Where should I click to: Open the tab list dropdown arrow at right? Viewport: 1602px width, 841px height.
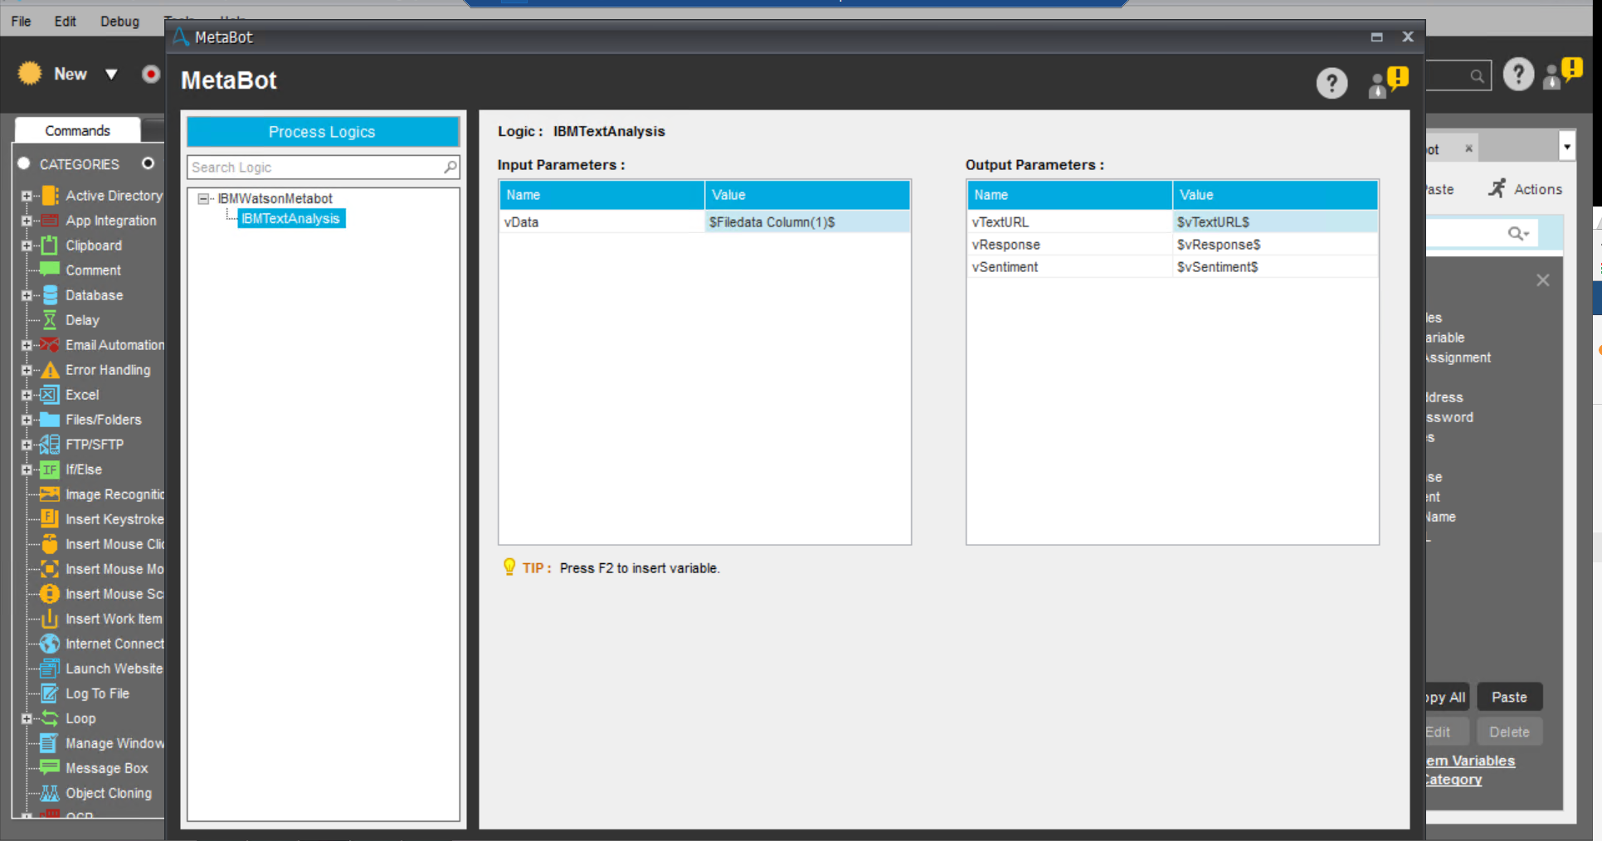(x=1567, y=148)
